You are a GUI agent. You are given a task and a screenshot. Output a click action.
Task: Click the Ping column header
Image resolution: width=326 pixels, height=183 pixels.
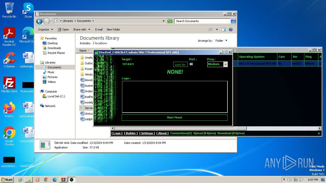[x=311, y=57]
